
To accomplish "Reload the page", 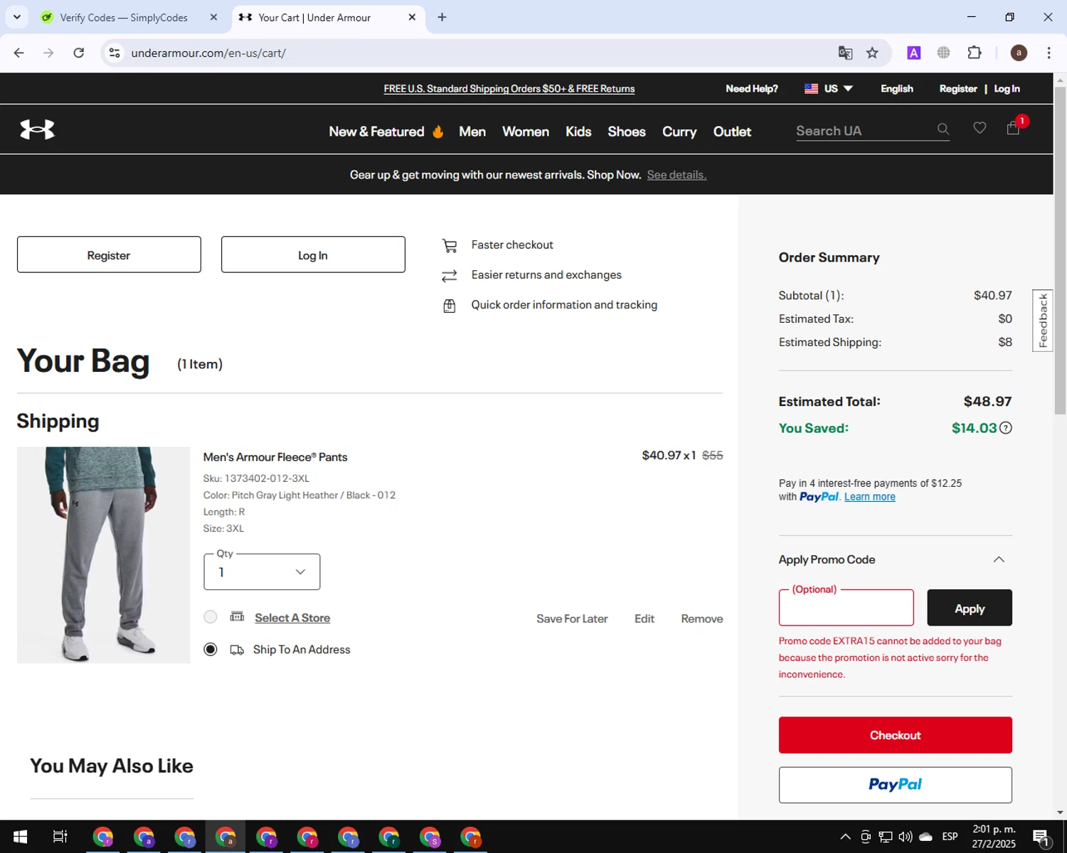I will pos(79,53).
